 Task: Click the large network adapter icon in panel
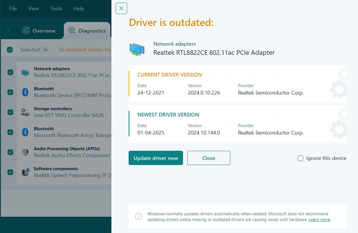137,49
